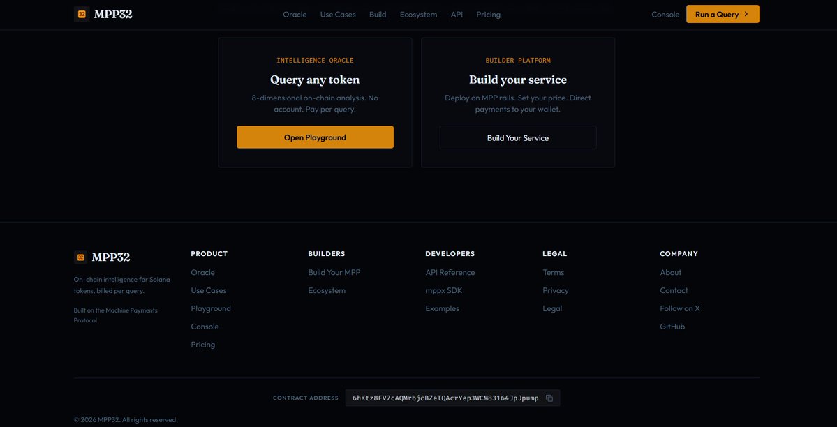Copy the contract address with copy icon
This screenshot has height=427, width=837.
point(549,398)
